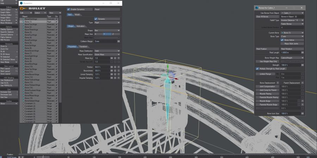Click the eye icon for the Mass field

pyautogui.click(x=112, y=58)
